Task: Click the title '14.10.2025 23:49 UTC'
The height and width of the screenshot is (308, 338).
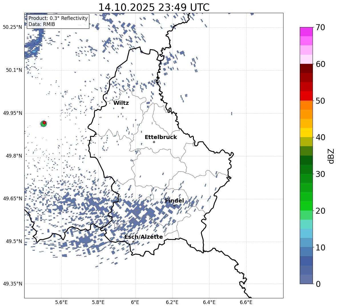Action: coord(154,7)
